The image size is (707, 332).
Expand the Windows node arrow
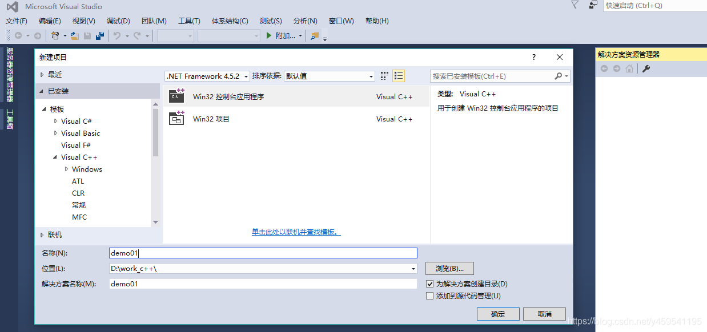tap(66, 169)
